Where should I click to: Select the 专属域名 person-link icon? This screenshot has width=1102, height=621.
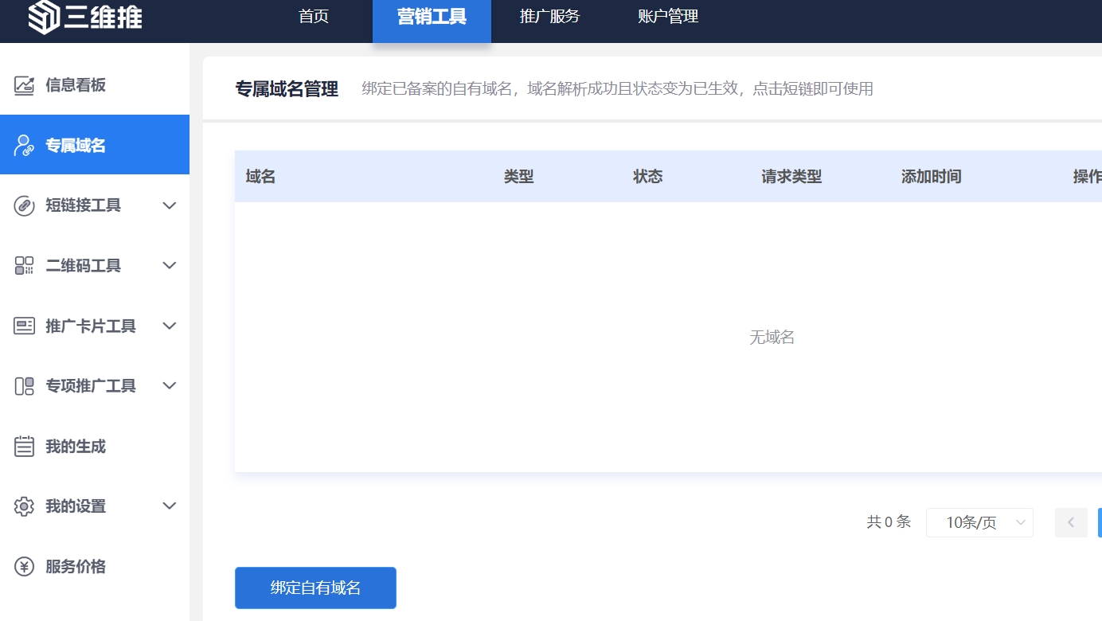25,146
